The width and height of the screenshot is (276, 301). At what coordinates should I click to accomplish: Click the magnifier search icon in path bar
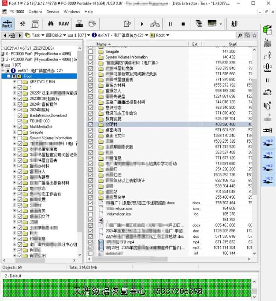coord(240,35)
